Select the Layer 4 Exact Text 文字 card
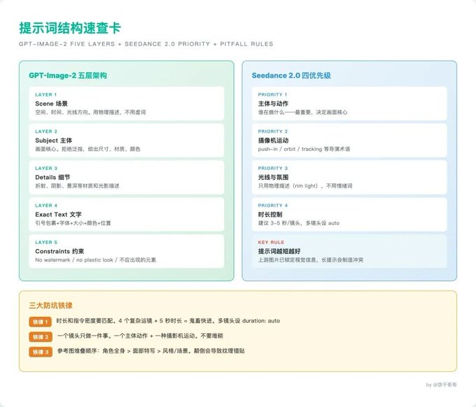This screenshot has width=476, height=407. click(x=127, y=215)
